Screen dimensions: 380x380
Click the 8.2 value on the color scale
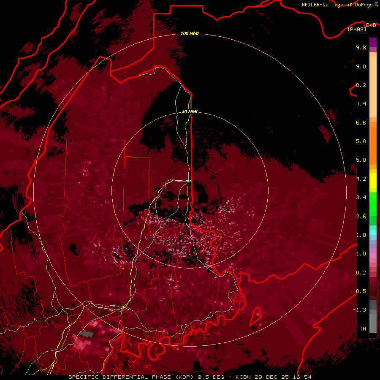click(361, 85)
